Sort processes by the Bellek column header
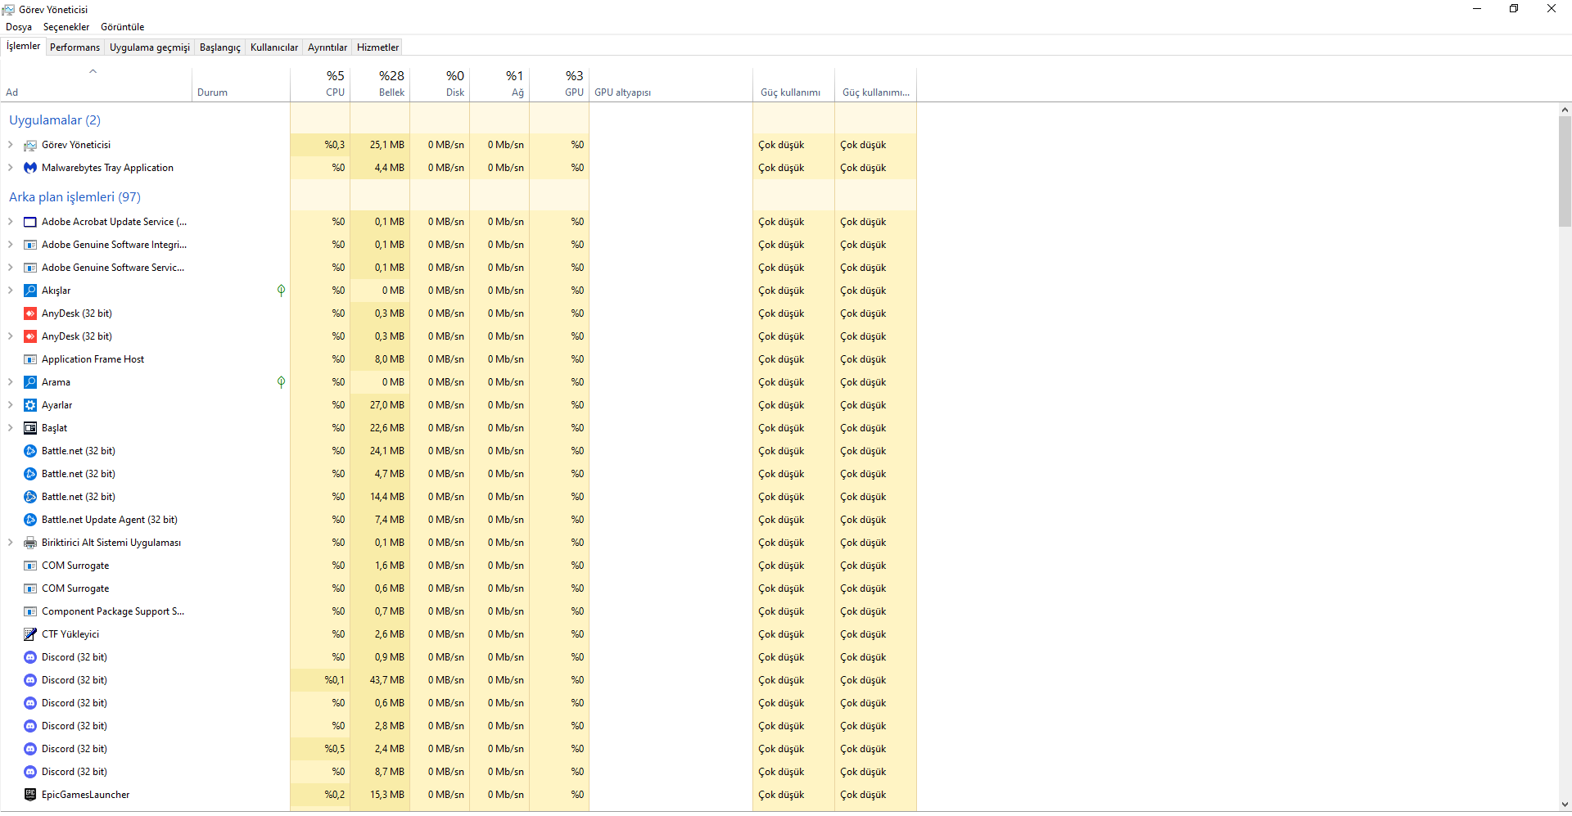 [380, 83]
